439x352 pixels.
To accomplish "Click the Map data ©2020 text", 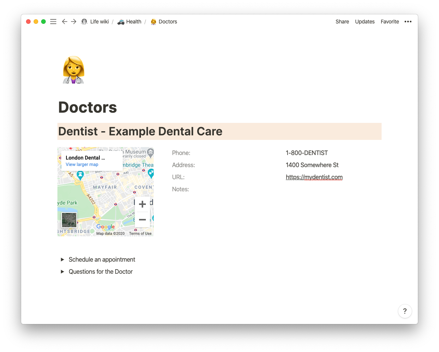I will 110,233.
